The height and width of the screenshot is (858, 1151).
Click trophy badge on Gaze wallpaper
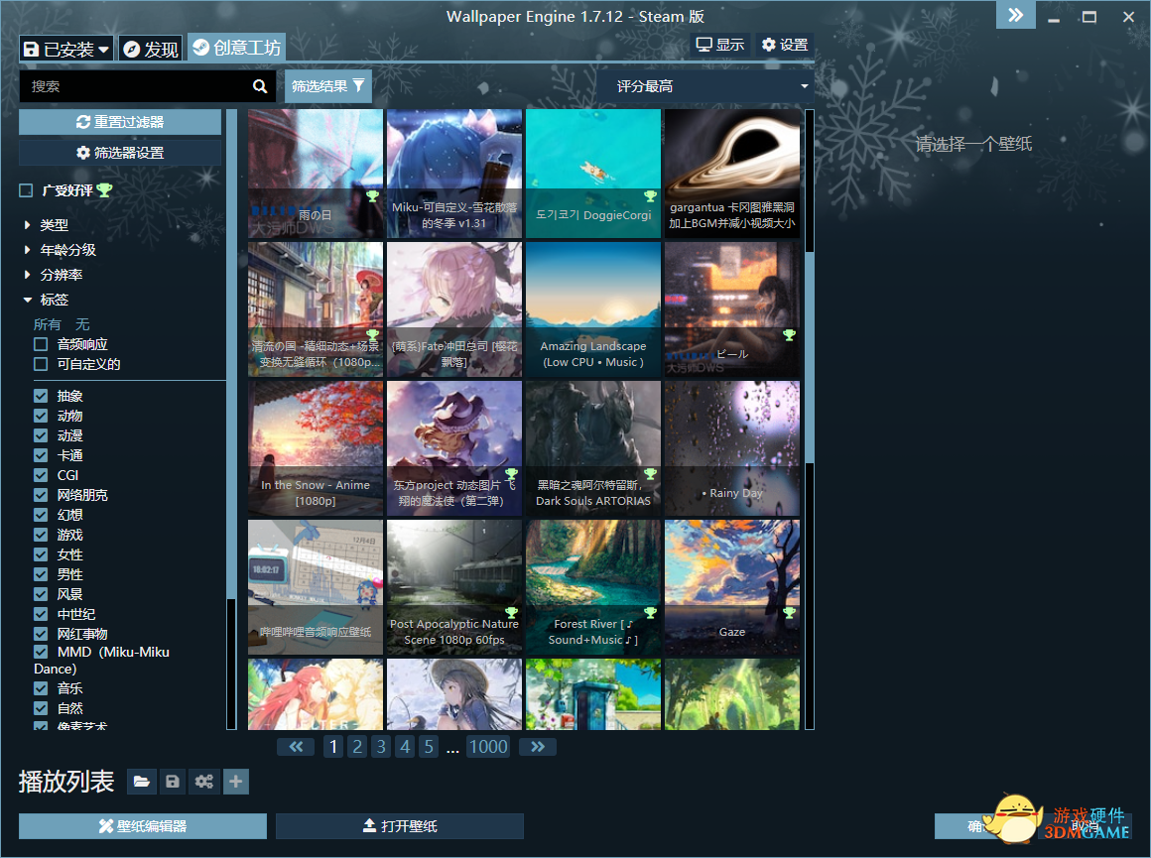789,612
